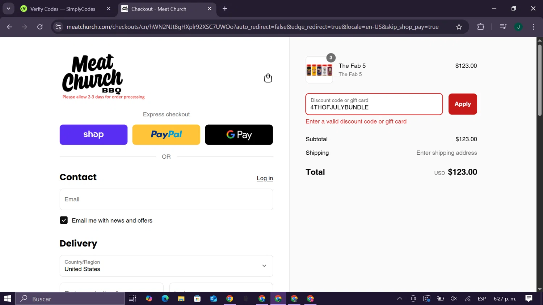Select the Checkout - Meat Church tab
Screen dimensions: 543x305
[159, 9]
